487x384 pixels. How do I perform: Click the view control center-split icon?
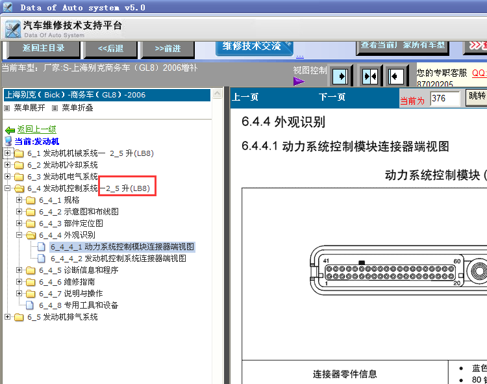tap(370, 76)
